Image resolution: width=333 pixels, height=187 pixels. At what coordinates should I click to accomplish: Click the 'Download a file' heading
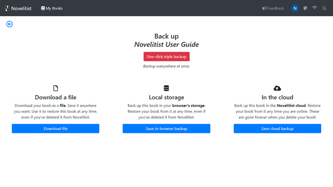56,97
